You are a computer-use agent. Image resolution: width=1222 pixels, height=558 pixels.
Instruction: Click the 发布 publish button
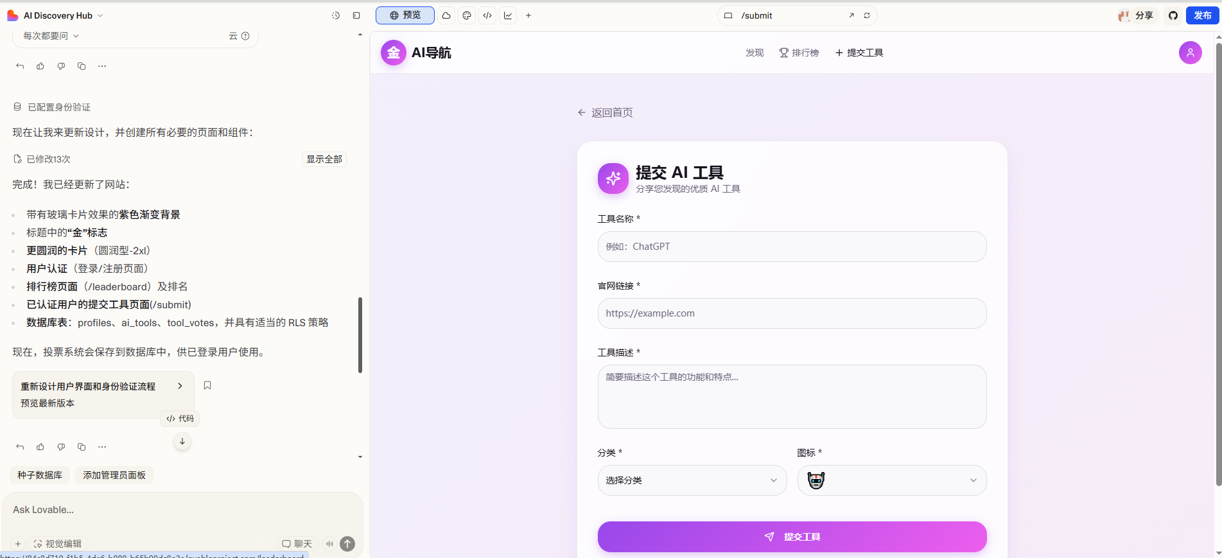point(1203,15)
